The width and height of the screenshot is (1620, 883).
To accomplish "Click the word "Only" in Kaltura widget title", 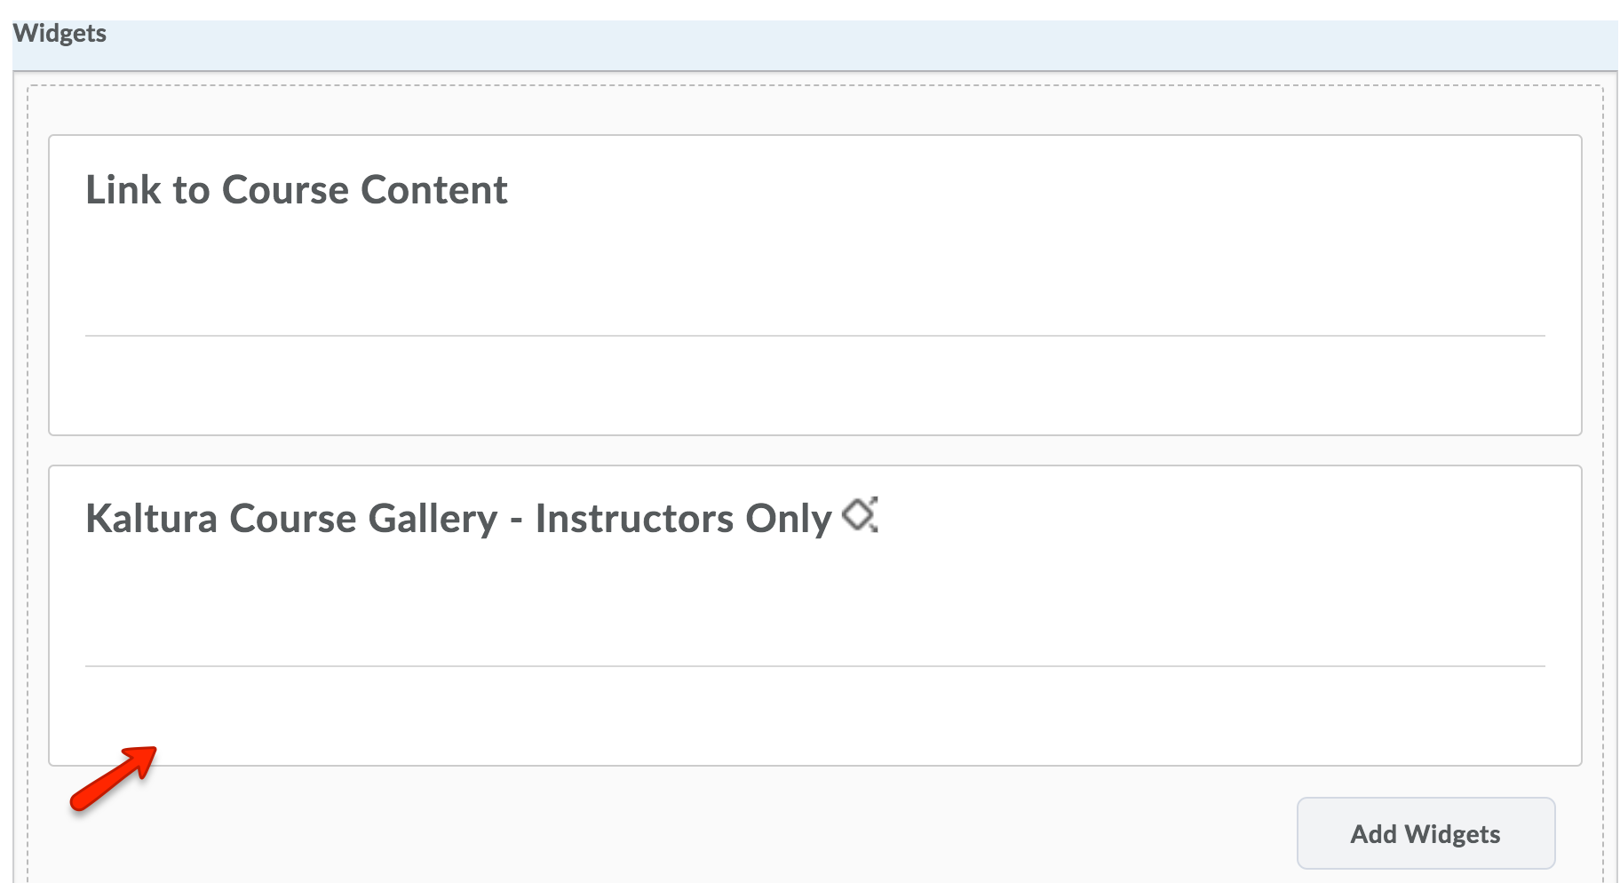I will 788,519.
